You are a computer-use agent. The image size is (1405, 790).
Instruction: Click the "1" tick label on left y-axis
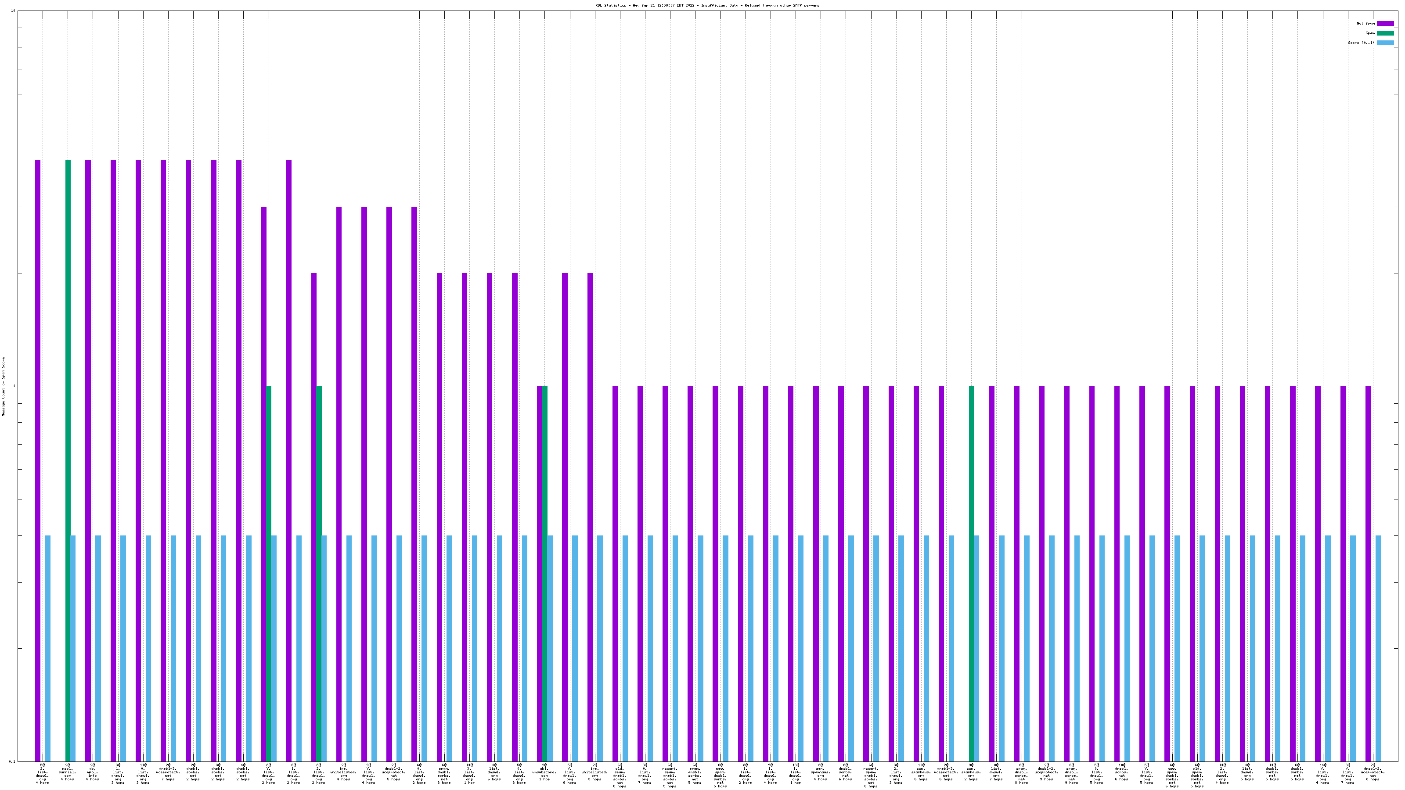click(x=14, y=386)
